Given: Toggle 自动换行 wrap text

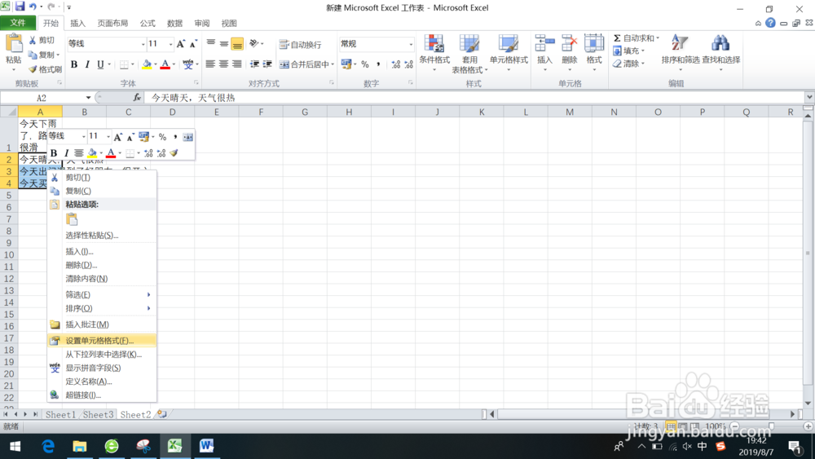Looking at the screenshot, I should coord(301,45).
